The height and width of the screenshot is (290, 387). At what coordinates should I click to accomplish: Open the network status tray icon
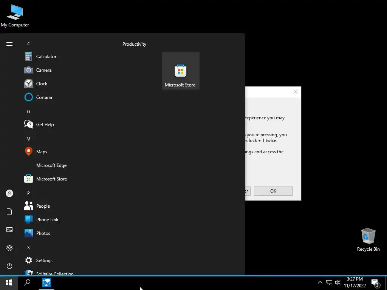pos(329,282)
